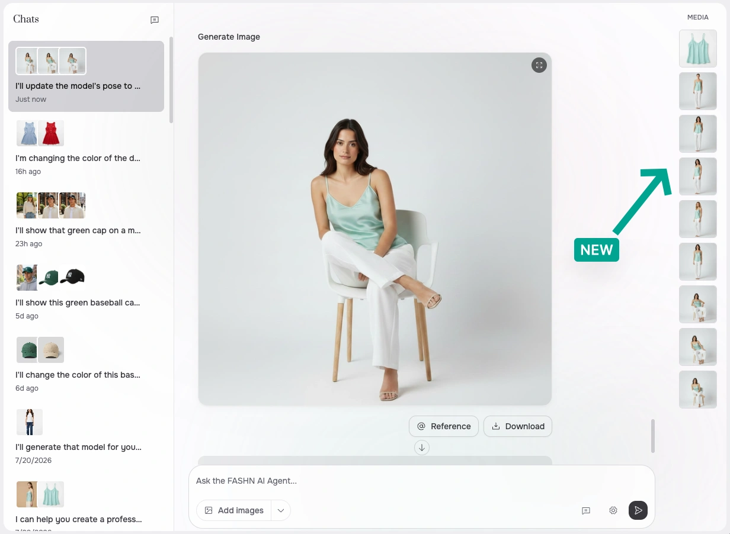Click the chat list scrollbar
The height and width of the screenshot is (534, 730).
[171, 80]
